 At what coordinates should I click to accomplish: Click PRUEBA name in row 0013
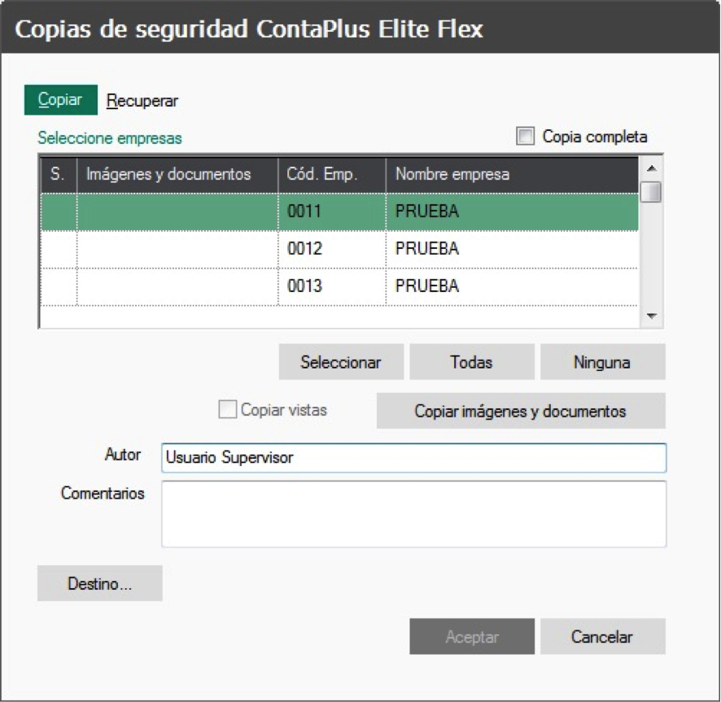coord(512,286)
